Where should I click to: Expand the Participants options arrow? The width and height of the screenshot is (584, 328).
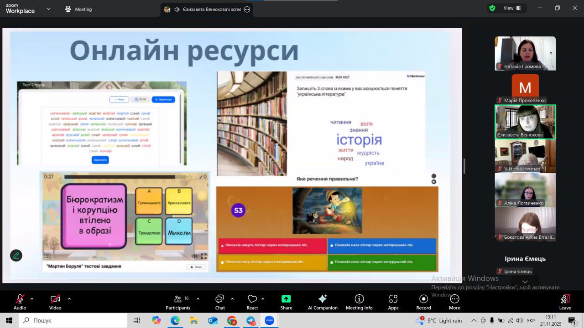pyautogui.click(x=198, y=299)
